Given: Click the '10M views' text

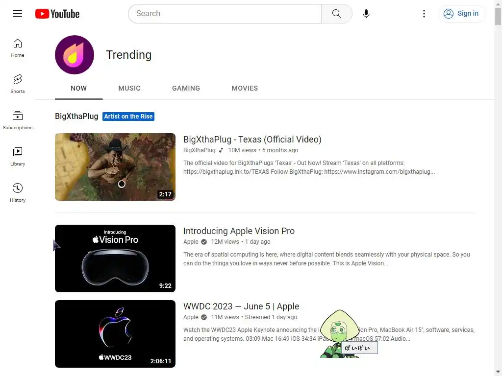Looking at the screenshot, I should click(x=242, y=150).
